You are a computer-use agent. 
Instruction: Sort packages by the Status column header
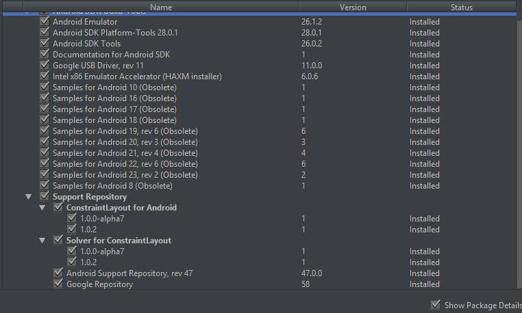tap(462, 7)
